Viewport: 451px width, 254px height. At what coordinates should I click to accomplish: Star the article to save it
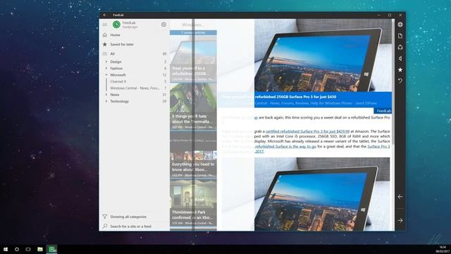click(400, 70)
